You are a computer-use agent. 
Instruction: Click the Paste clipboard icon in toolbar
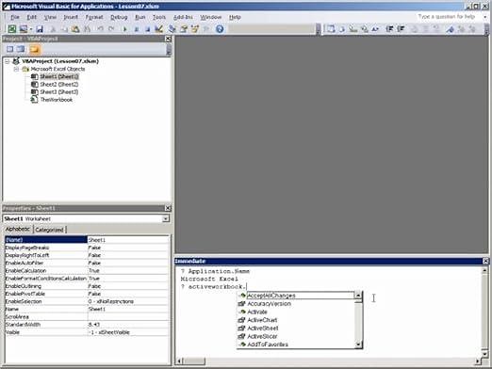(75, 29)
